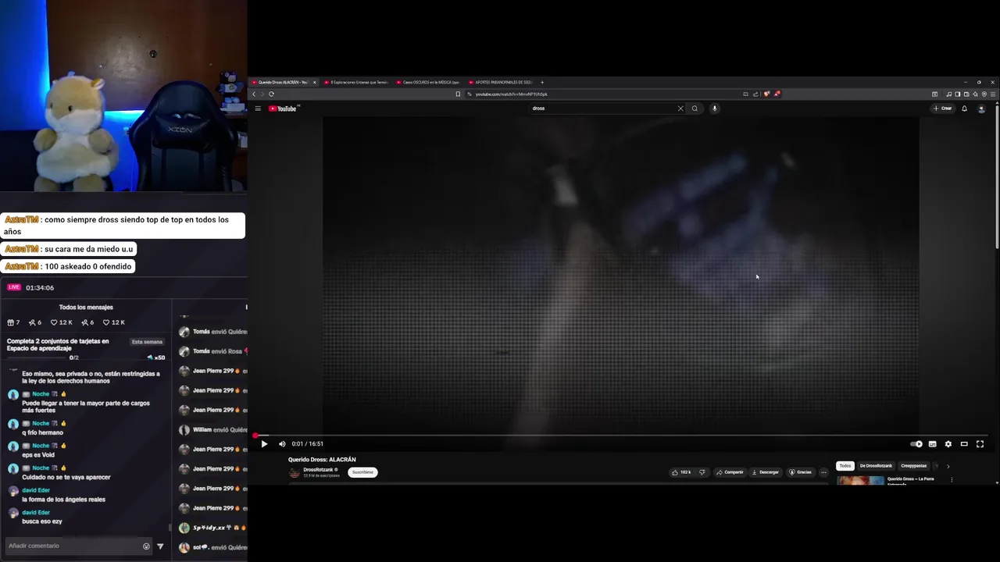Subscribe to DrossRotzank with Suscribirse
Image resolution: width=1000 pixels, height=562 pixels.
pos(362,472)
